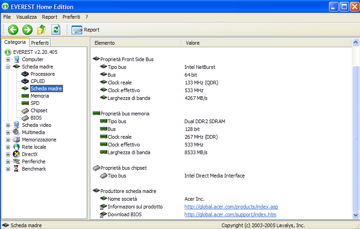Click the CPUID chip icon

coord(25,81)
